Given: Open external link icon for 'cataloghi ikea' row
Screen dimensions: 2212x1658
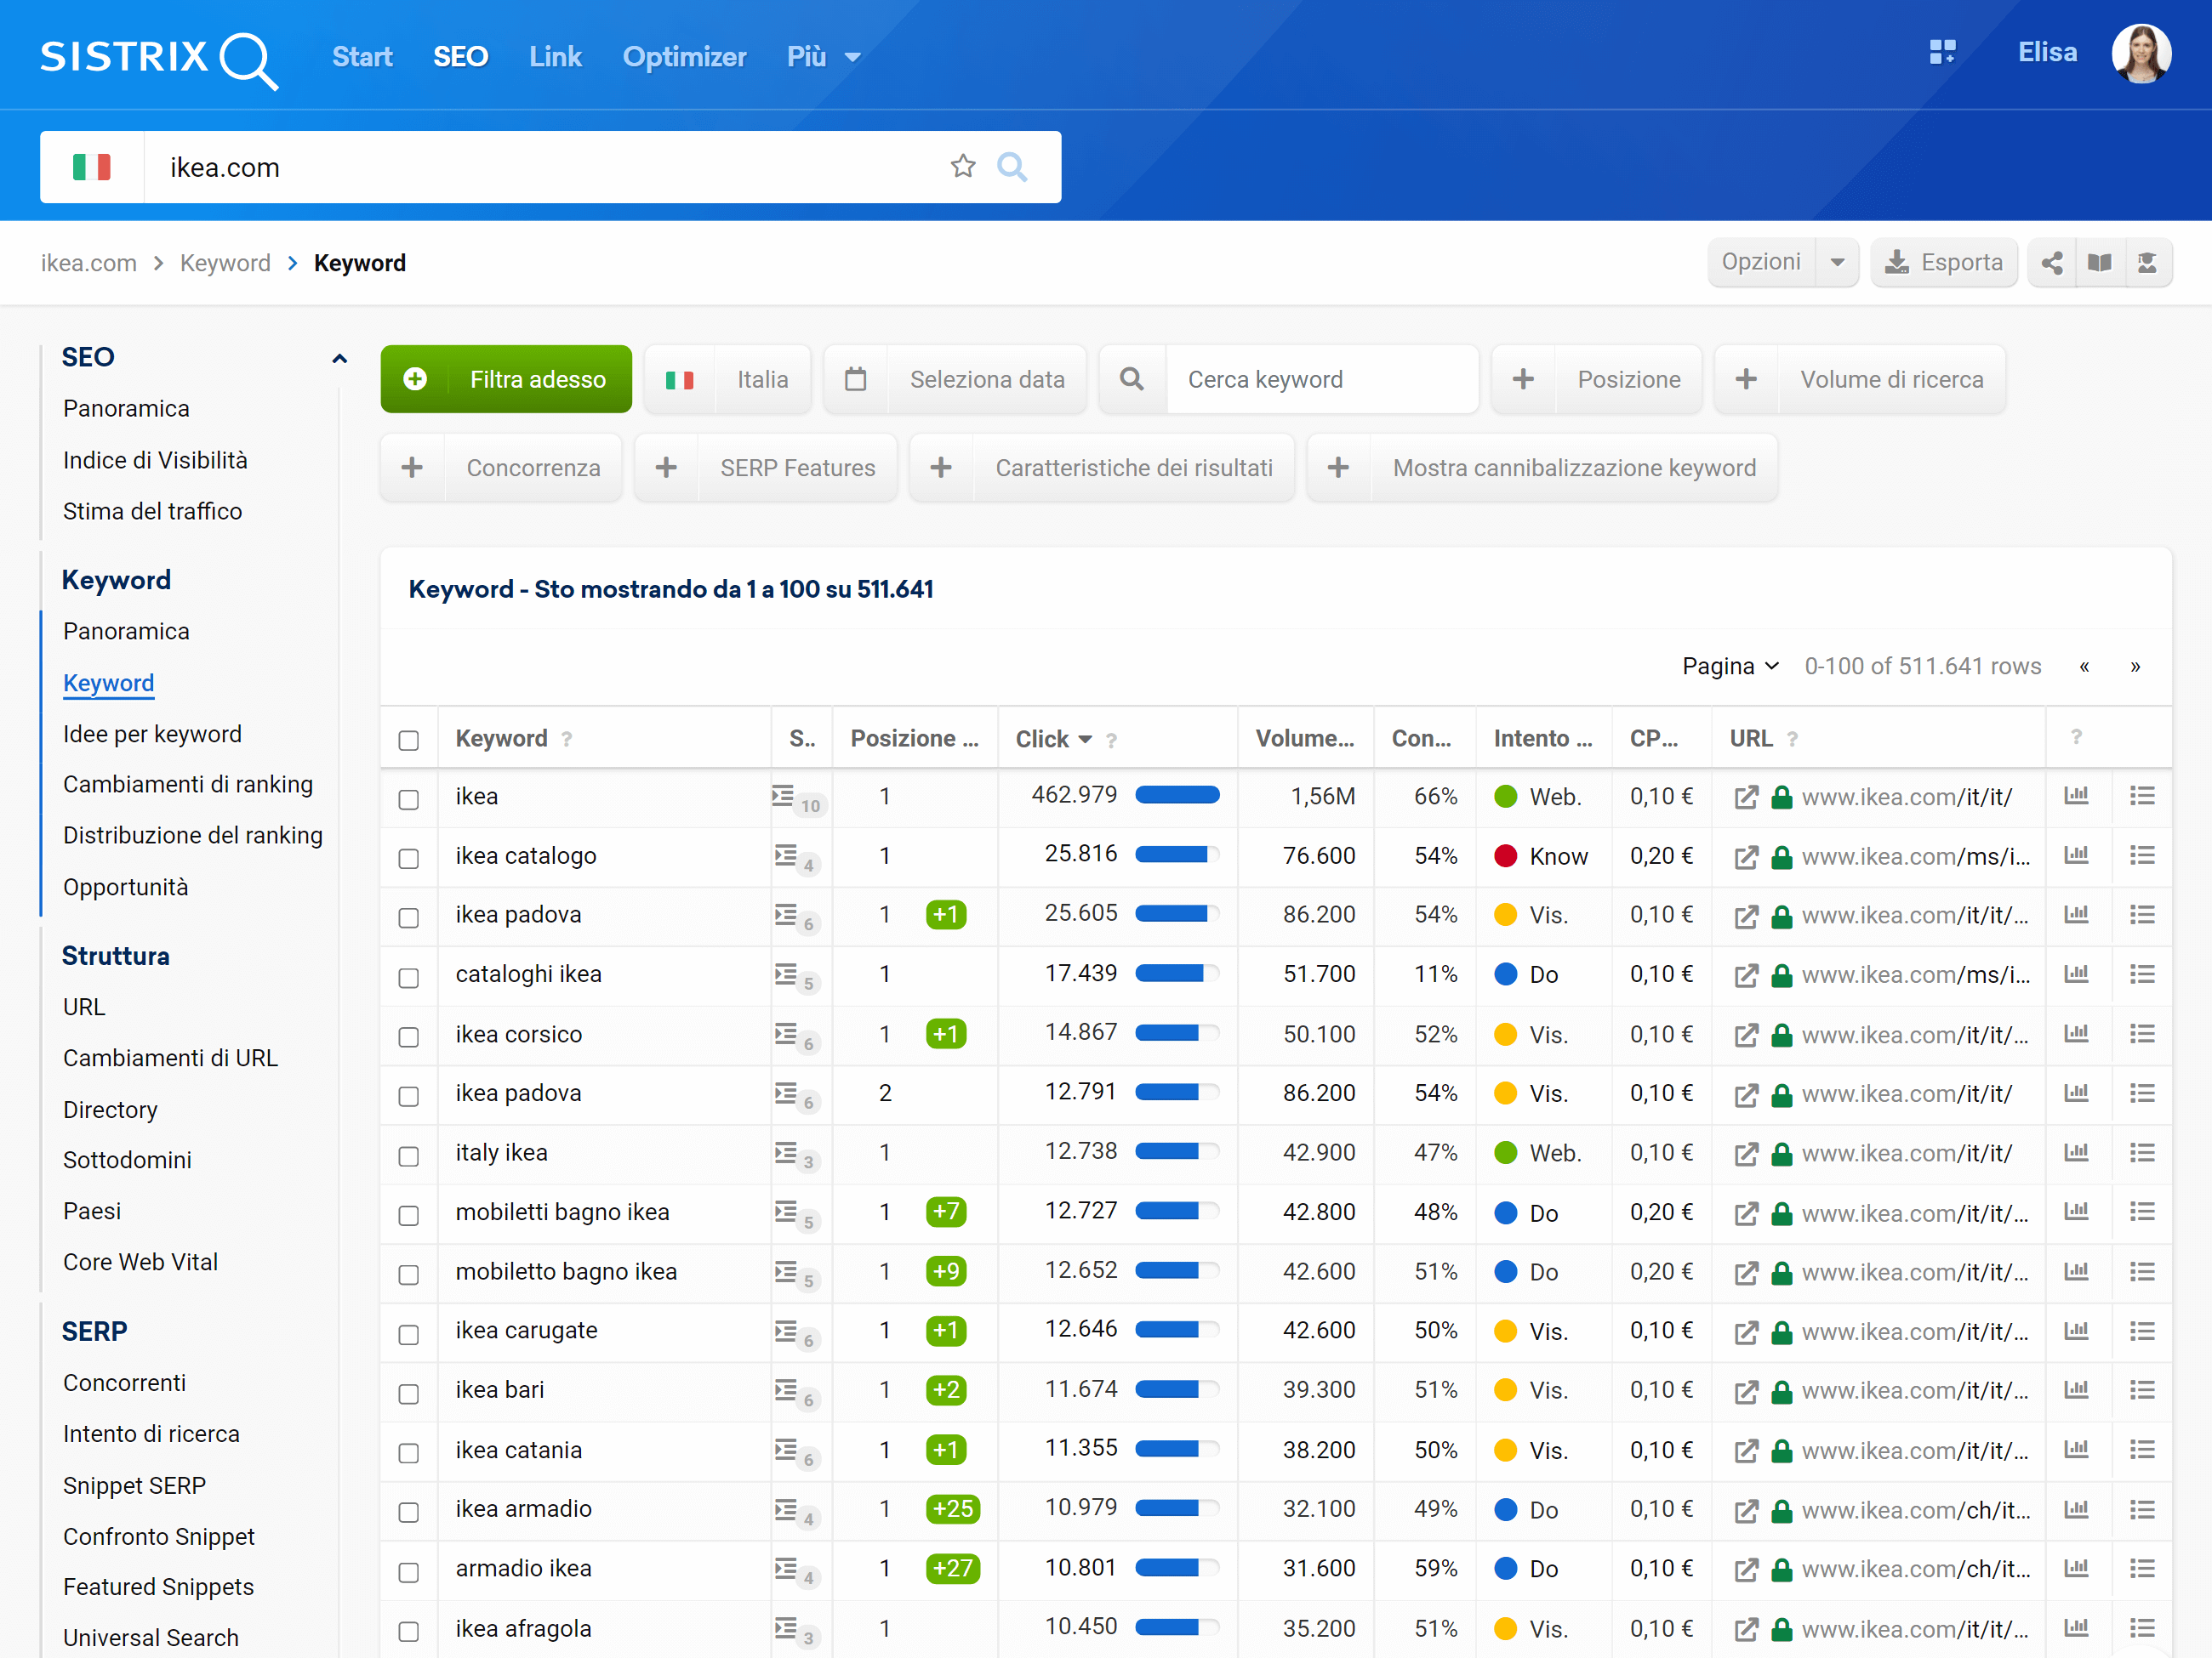Looking at the screenshot, I should click(x=1746, y=975).
